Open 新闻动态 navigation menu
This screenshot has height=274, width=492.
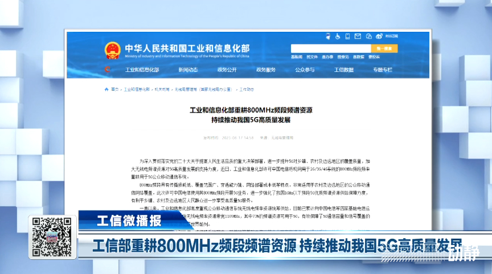(x=188, y=70)
